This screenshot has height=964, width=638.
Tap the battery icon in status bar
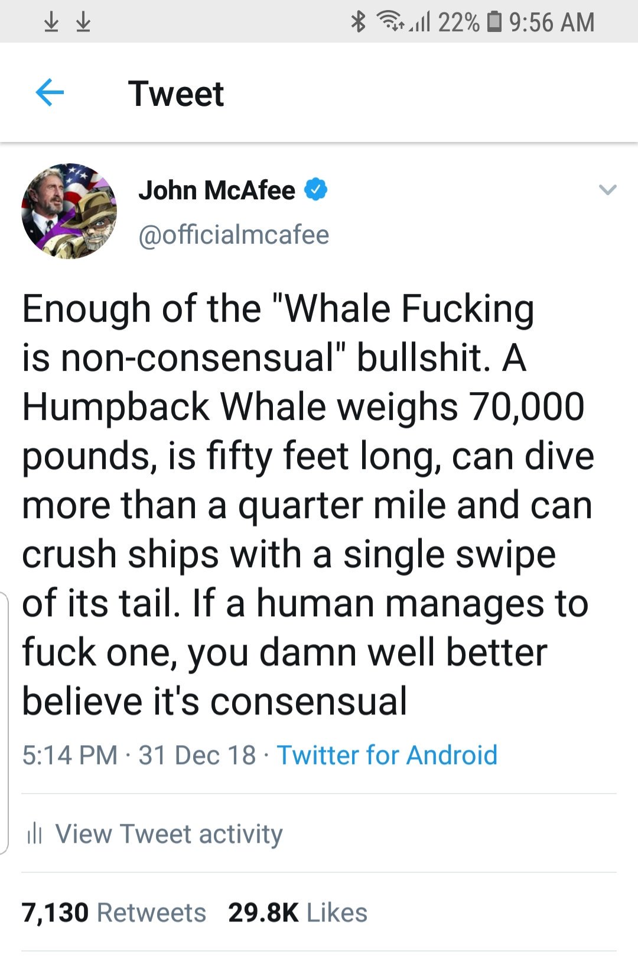pos(493,22)
